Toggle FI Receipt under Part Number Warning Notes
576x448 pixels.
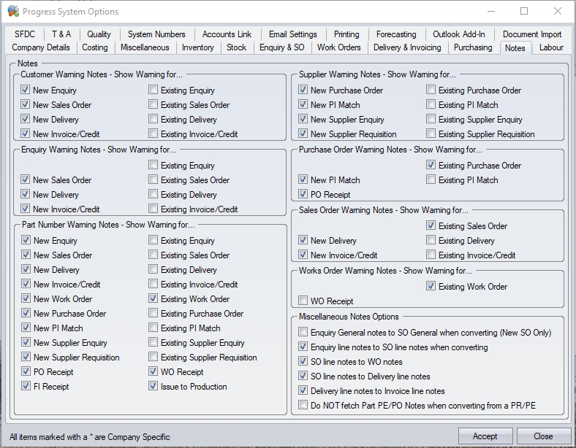pos(26,387)
